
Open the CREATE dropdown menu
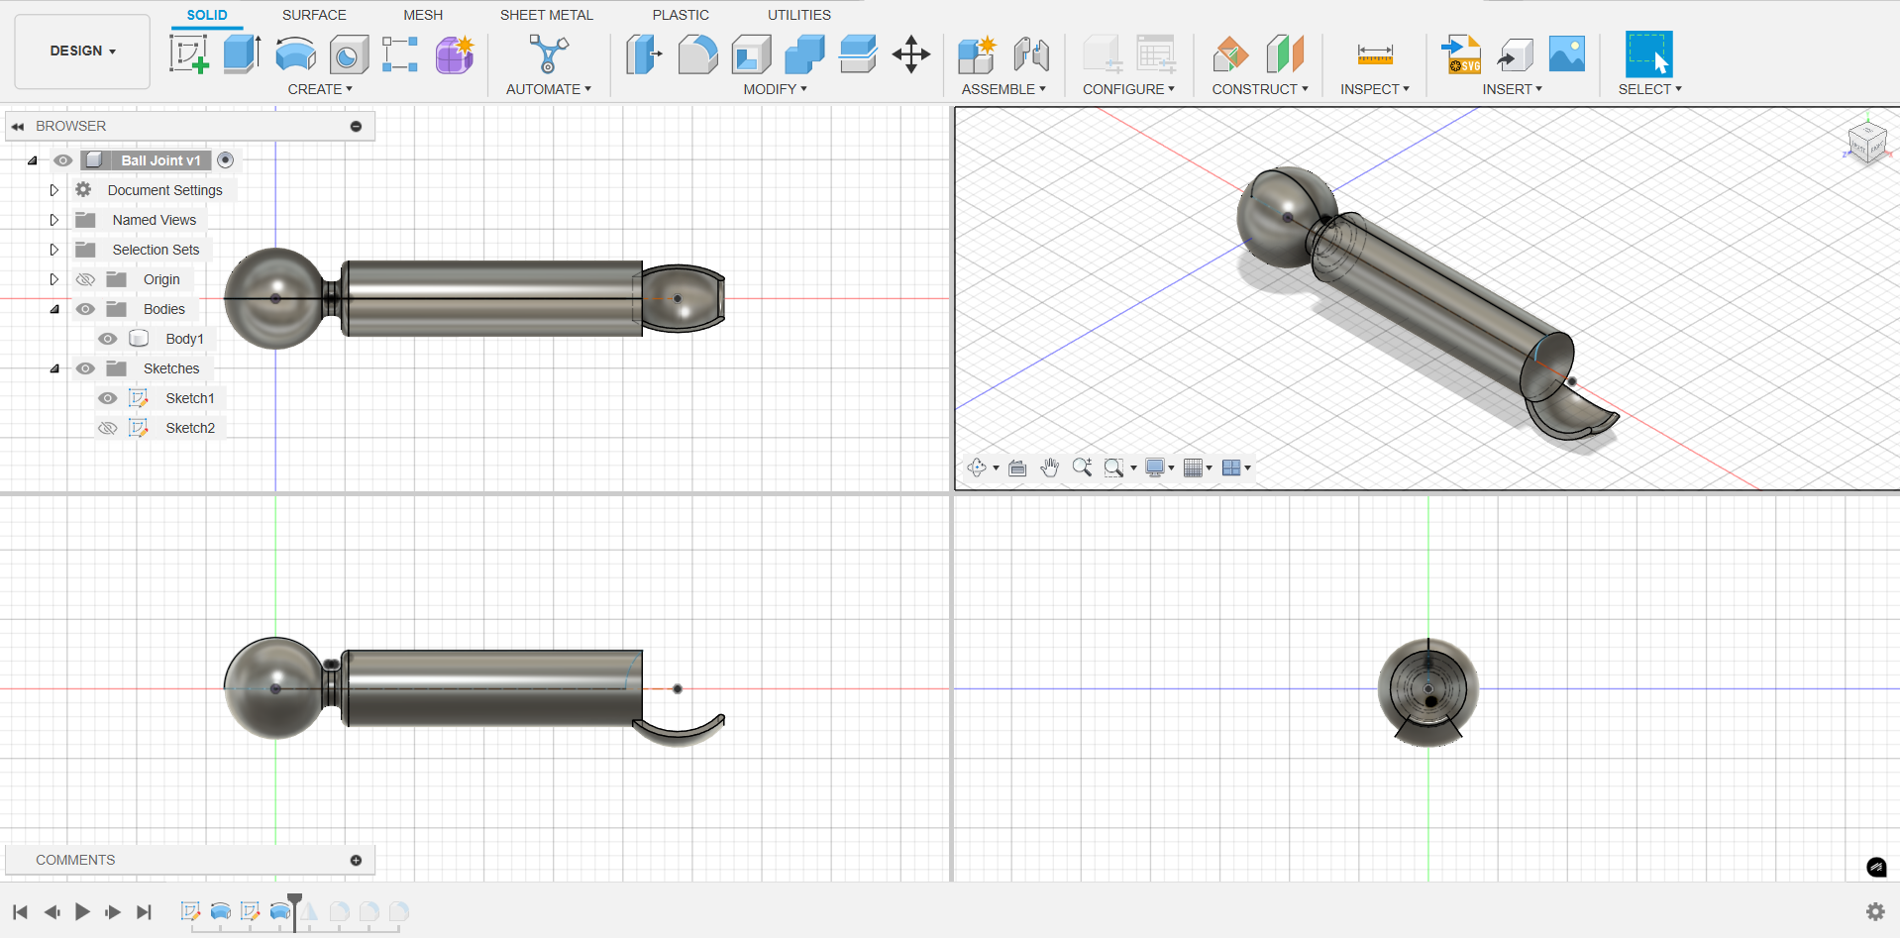(x=320, y=89)
